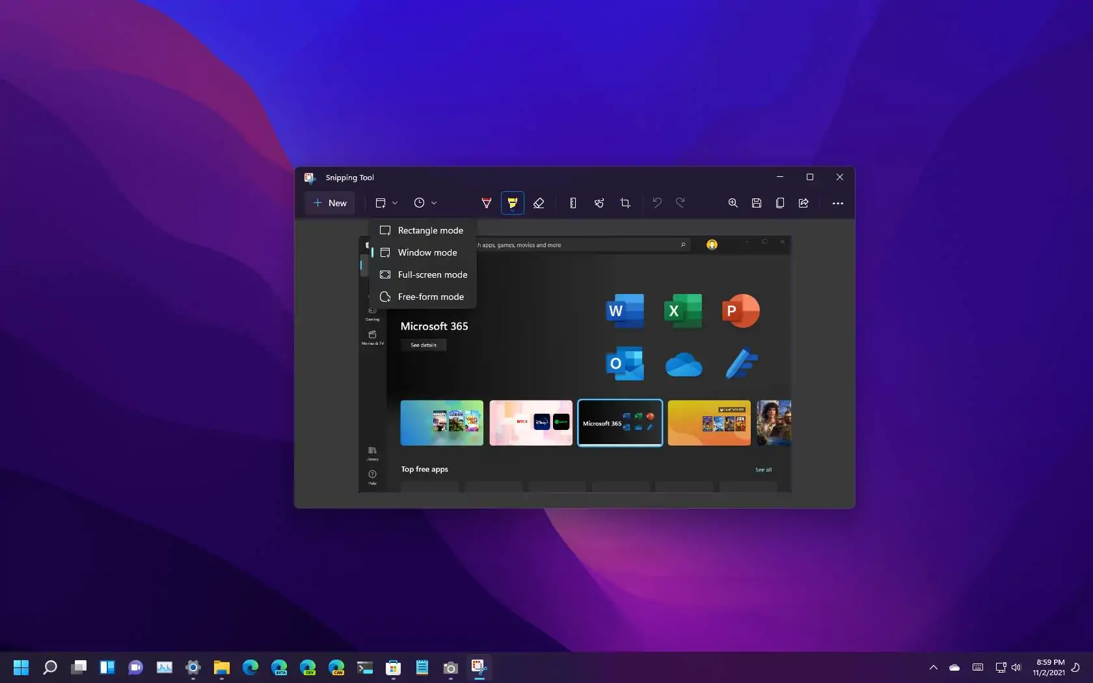The width and height of the screenshot is (1093, 683).
Task: Save the snip with the disk icon
Action: pos(757,203)
